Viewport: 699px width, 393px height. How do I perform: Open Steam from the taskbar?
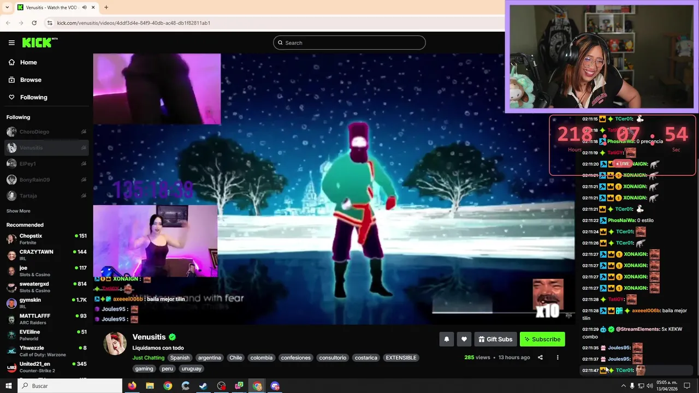pyautogui.click(x=203, y=386)
